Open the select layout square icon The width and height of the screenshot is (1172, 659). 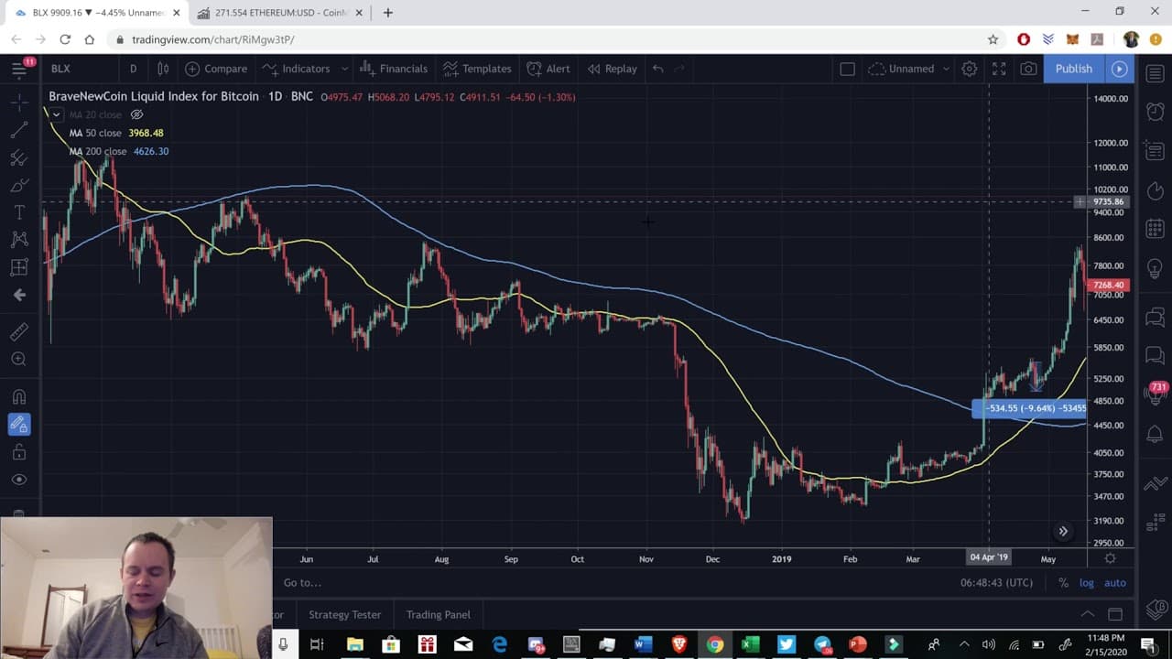[847, 69]
